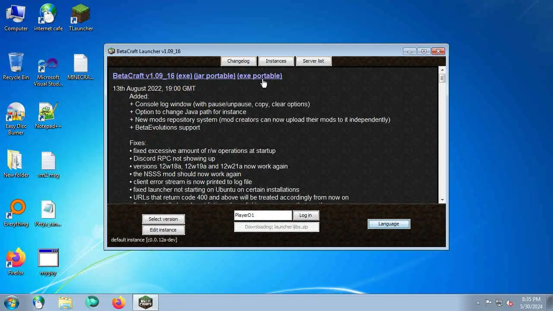Open the Action Center flag icon
The image size is (553, 311).
(x=488, y=303)
